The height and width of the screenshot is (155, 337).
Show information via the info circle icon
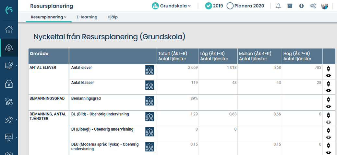301,6
